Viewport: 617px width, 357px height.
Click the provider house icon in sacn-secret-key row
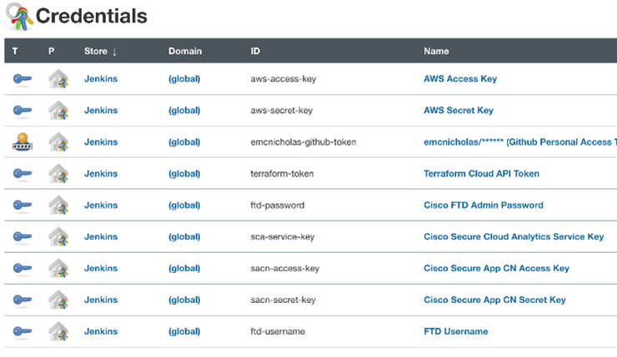[58, 300]
